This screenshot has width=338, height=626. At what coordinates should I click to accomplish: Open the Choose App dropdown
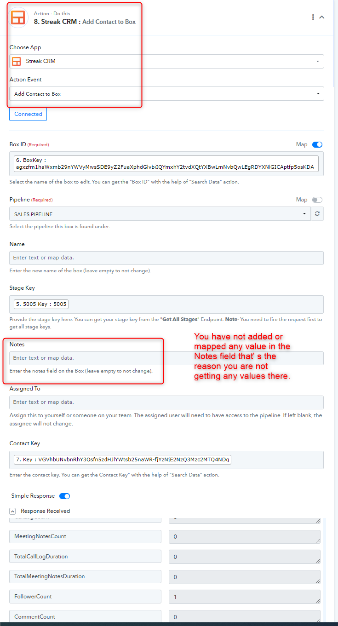click(166, 61)
